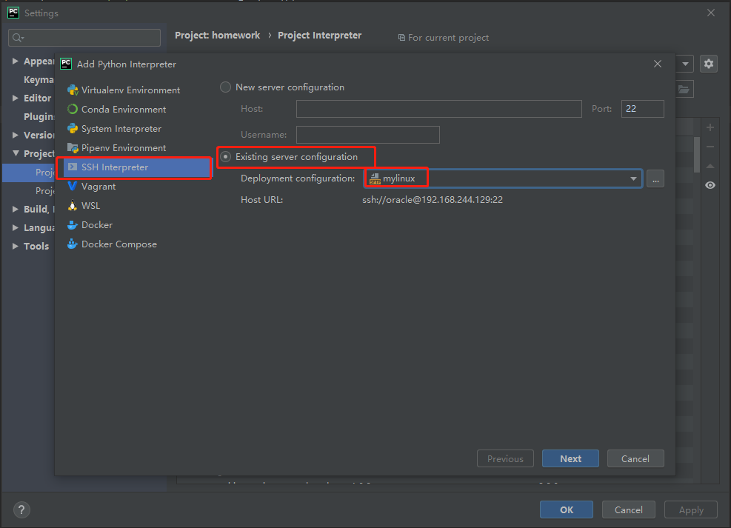Screen dimensions: 731x528
Task: Click the Username input field
Action: 367,135
